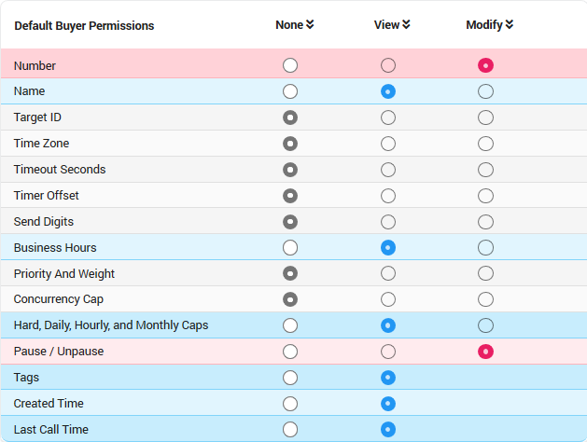Set Name permission to Modify
The height and width of the screenshot is (442, 587).
[485, 91]
